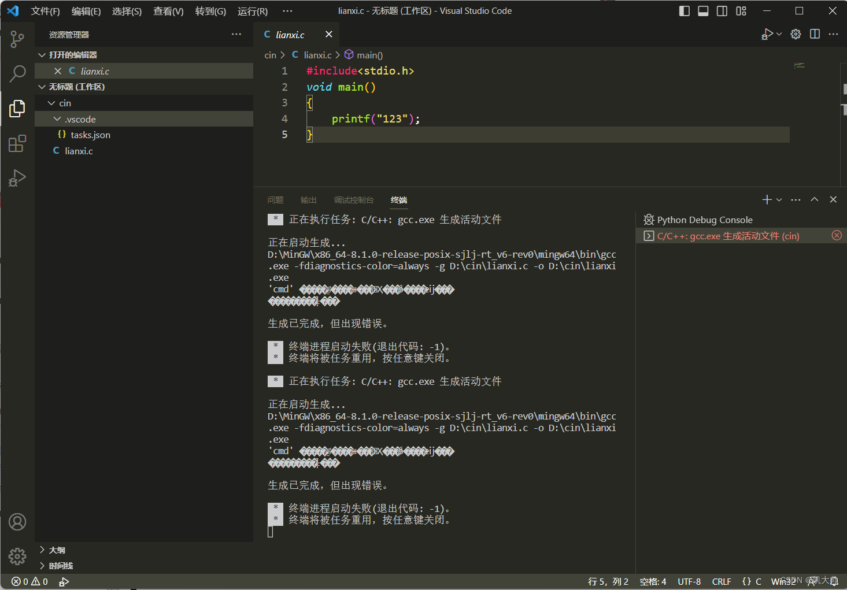
Task: Open the 选择(S) menu
Action: coord(127,11)
